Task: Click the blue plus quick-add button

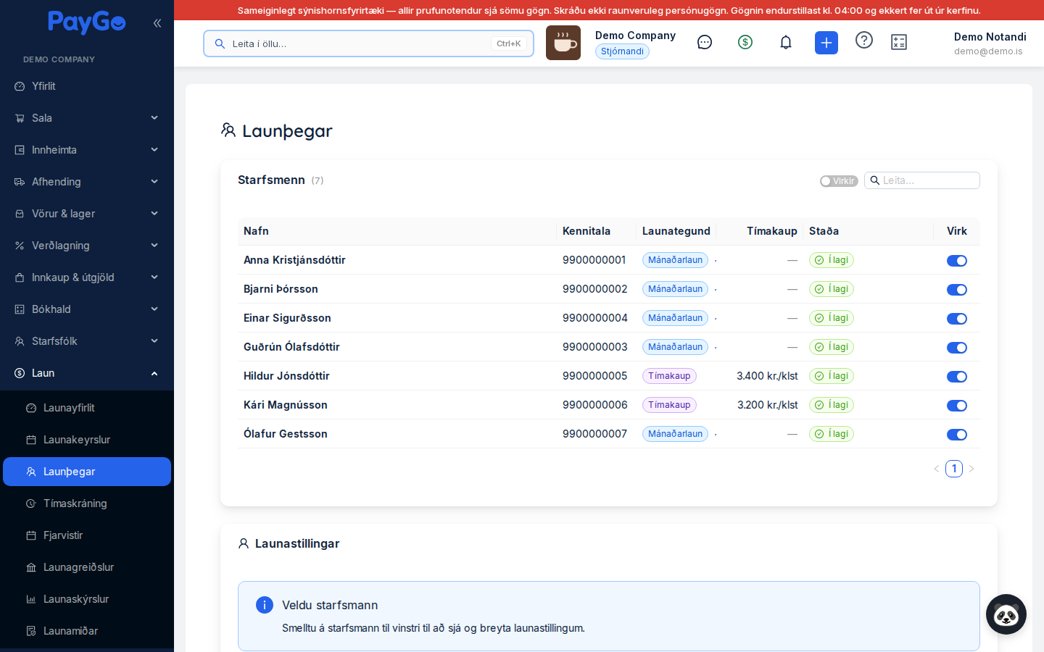Action: coord(826,43)
